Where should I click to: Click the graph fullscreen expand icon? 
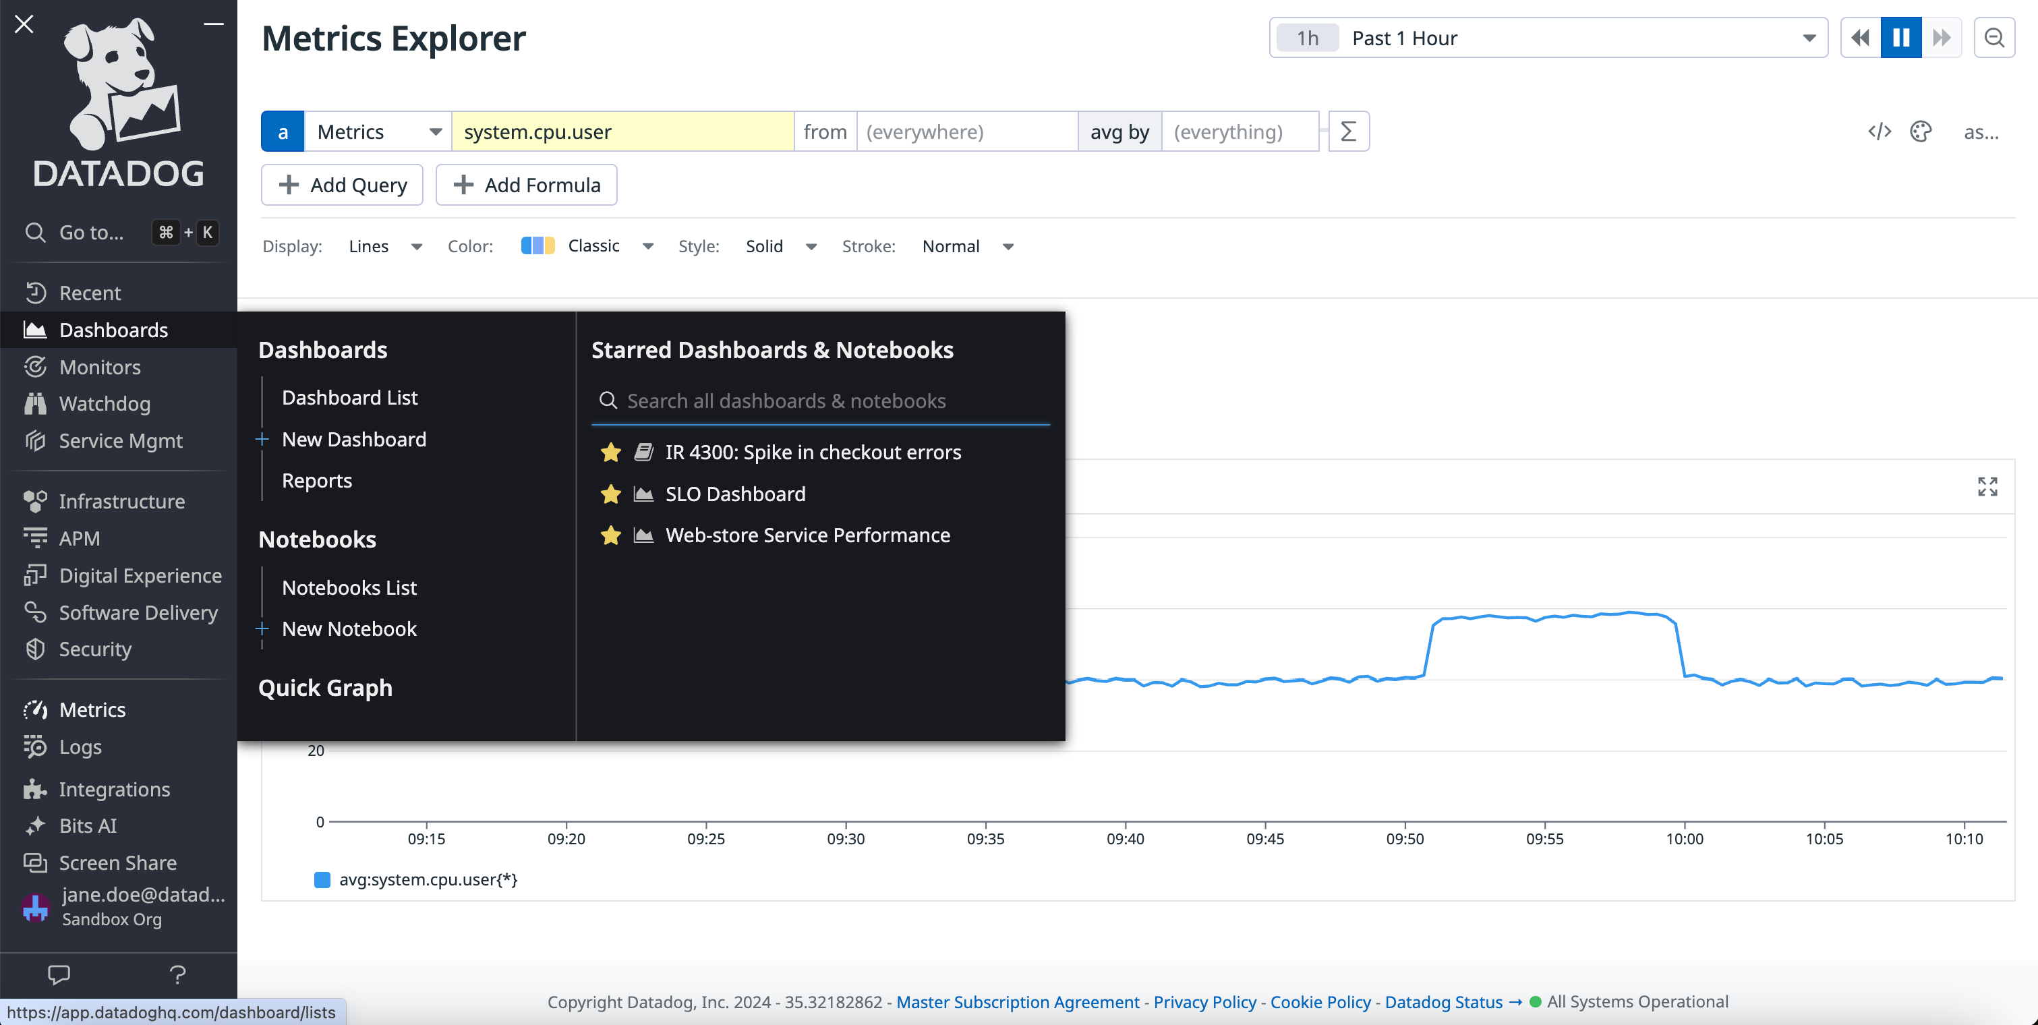[x=1987, y=487]
